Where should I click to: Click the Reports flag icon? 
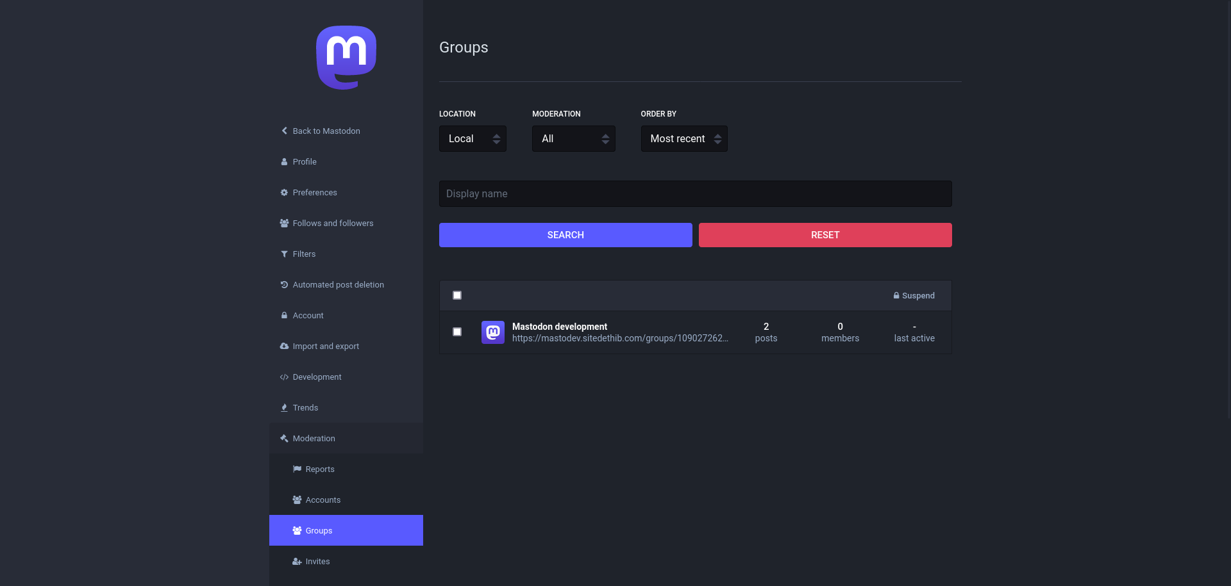(297, 469)
